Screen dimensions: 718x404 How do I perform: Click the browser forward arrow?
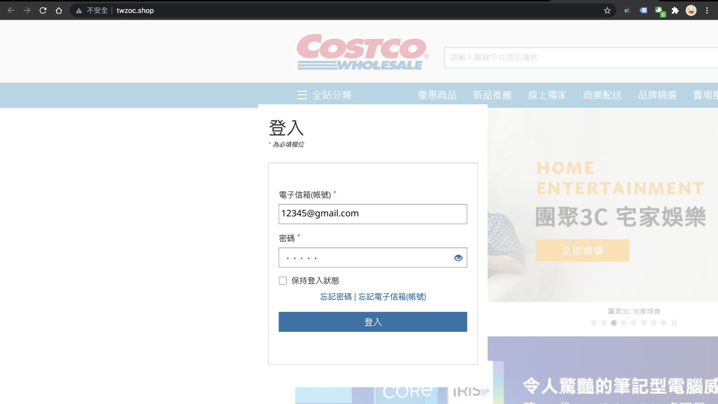point(27,10)
